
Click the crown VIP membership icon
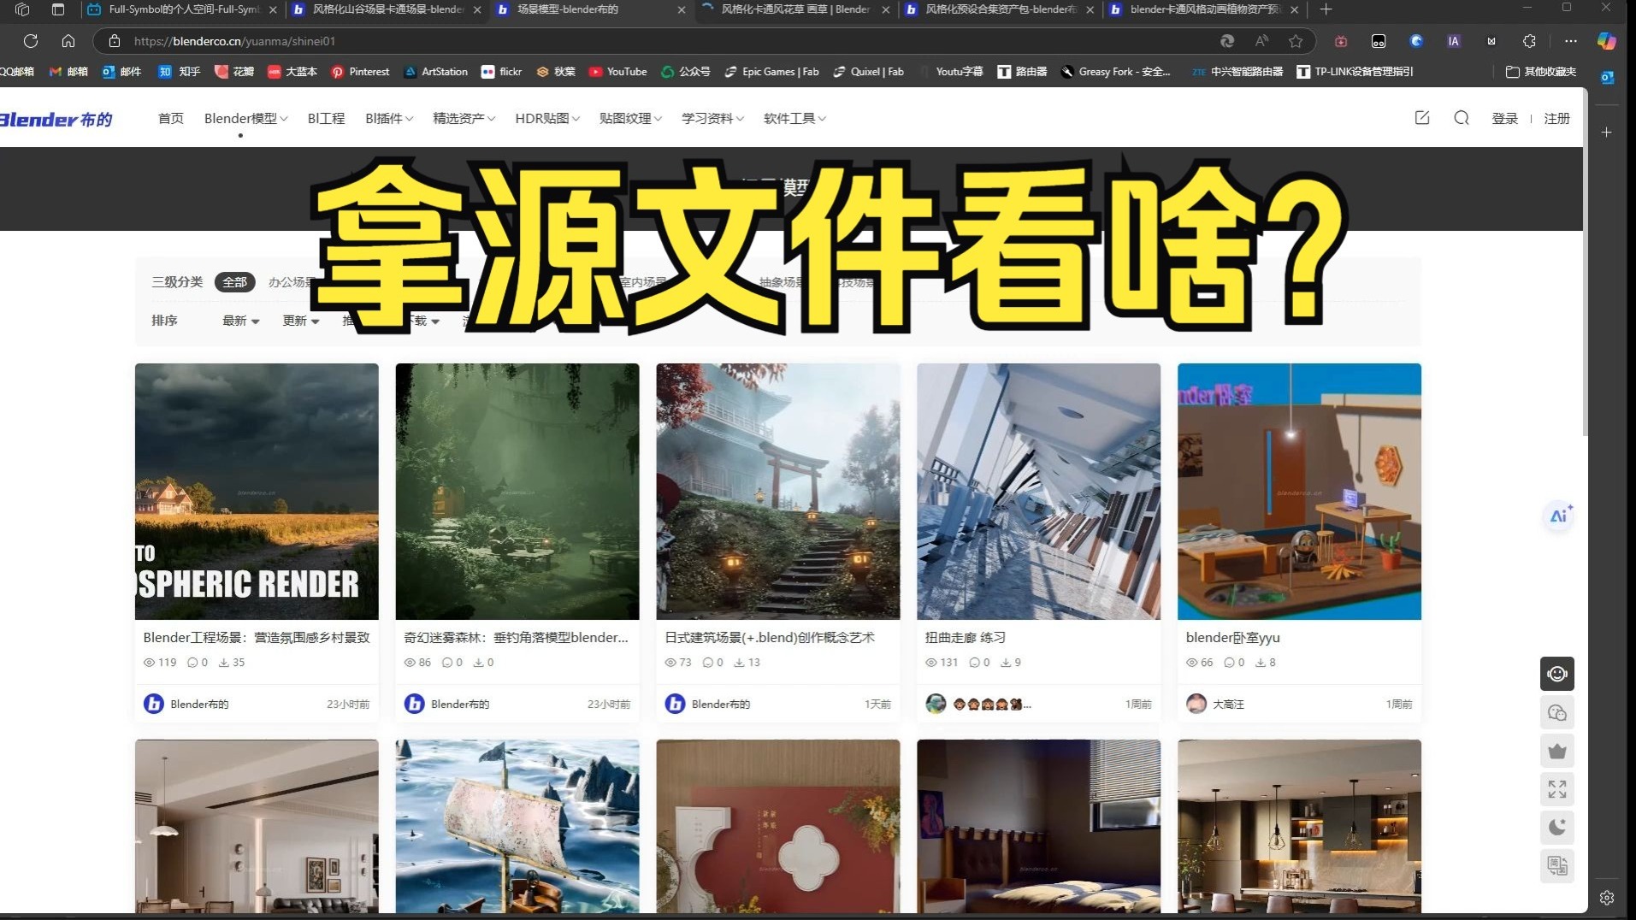[x=1557, y=751]
